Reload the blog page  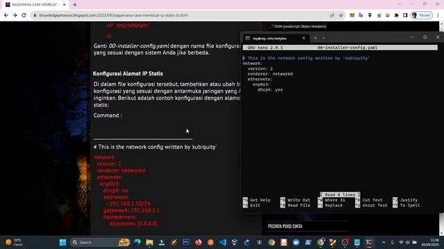24,15
